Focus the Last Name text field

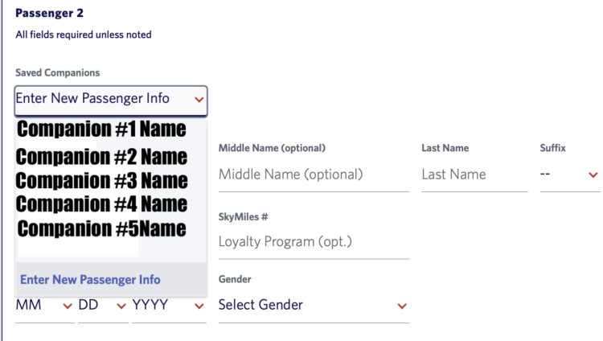[474, 175]
